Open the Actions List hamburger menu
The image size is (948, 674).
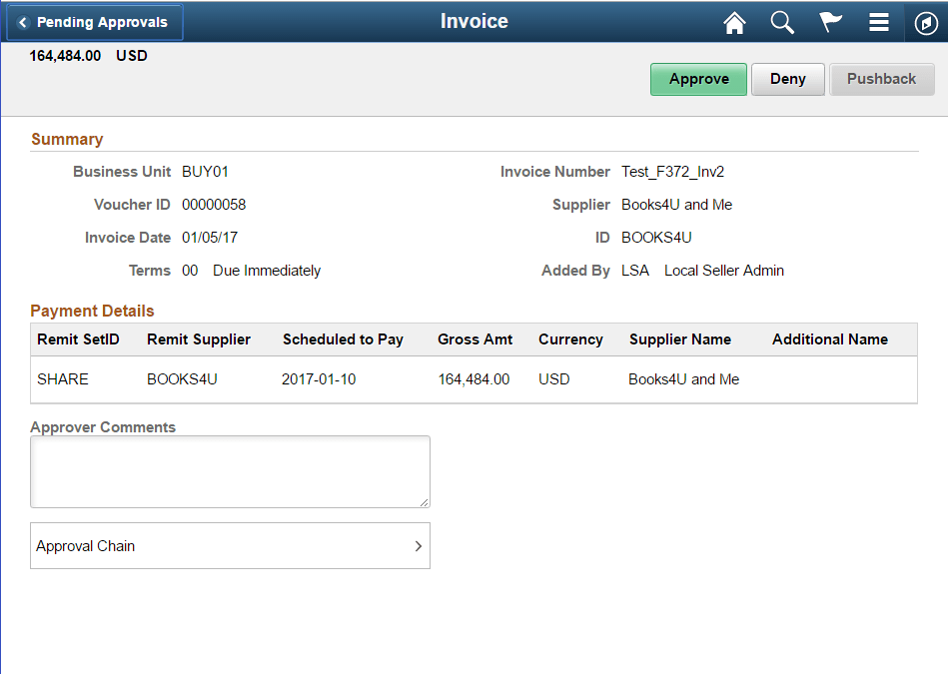coord(878,22)
